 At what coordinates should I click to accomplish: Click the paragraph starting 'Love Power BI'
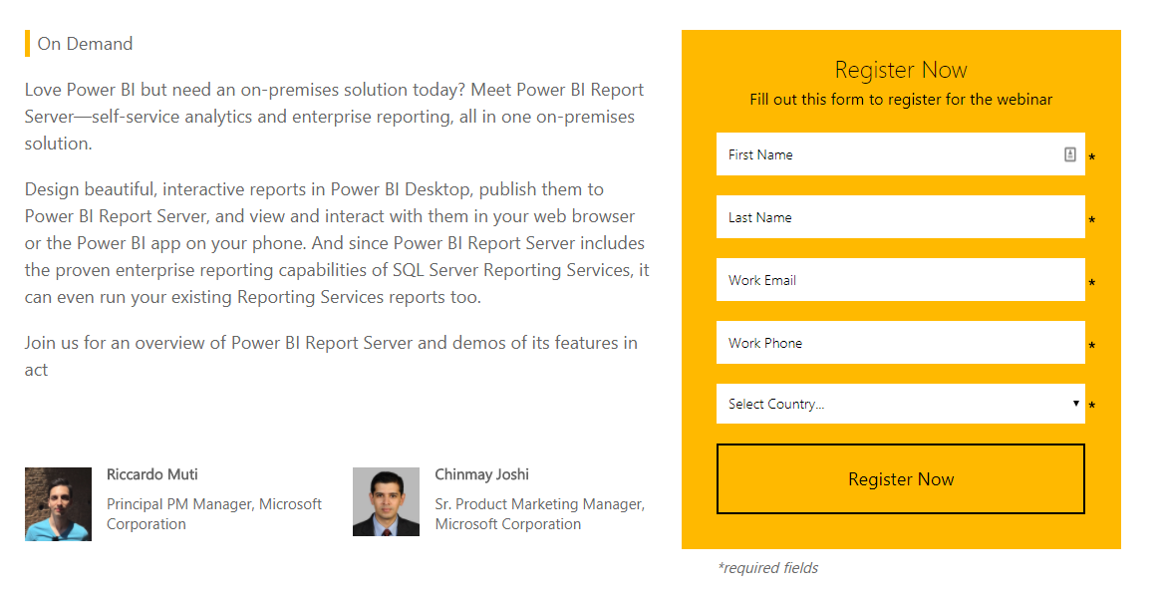coord(334,117)
